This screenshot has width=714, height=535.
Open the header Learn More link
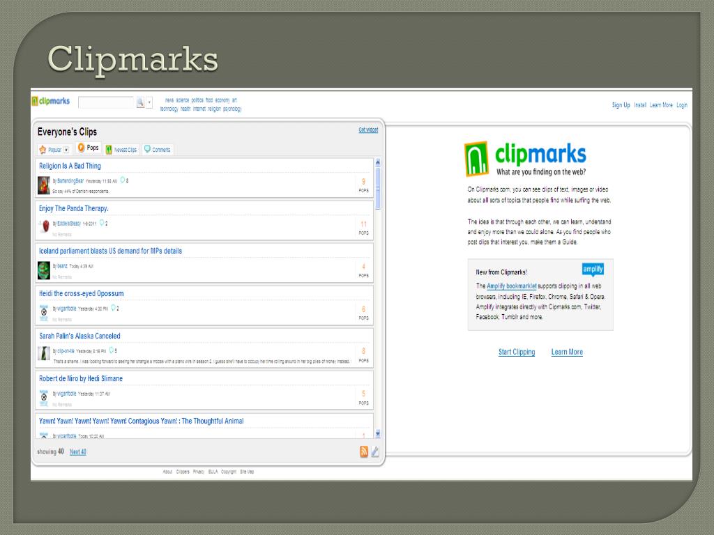[661, 105]
